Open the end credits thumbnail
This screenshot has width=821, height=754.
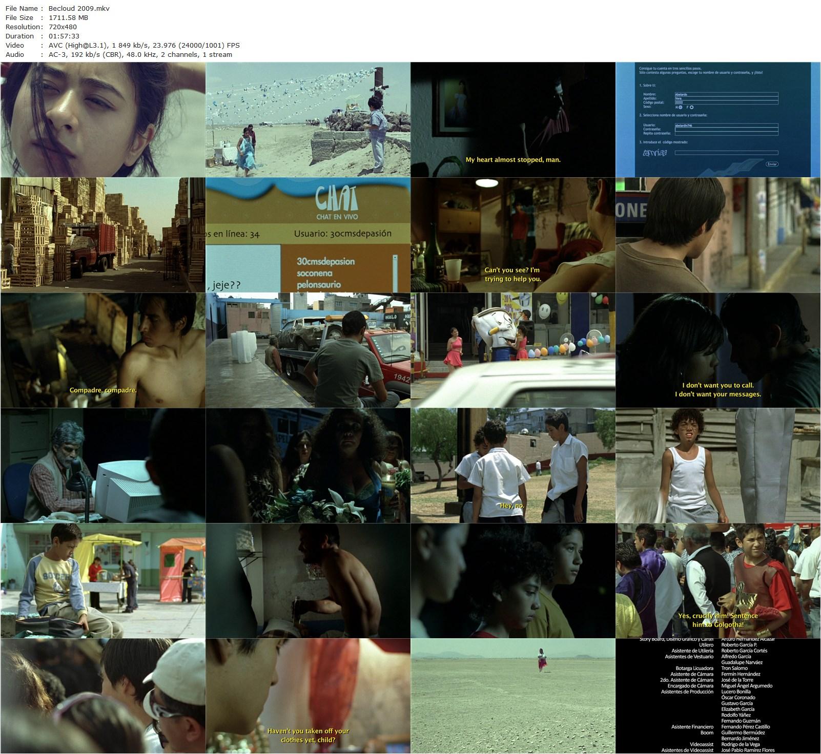pyautogui.click(x=717, y=696)
